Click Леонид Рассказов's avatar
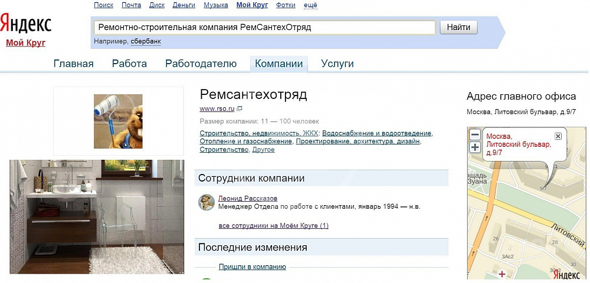Screen dimensions: 590x283 point(206,202)
